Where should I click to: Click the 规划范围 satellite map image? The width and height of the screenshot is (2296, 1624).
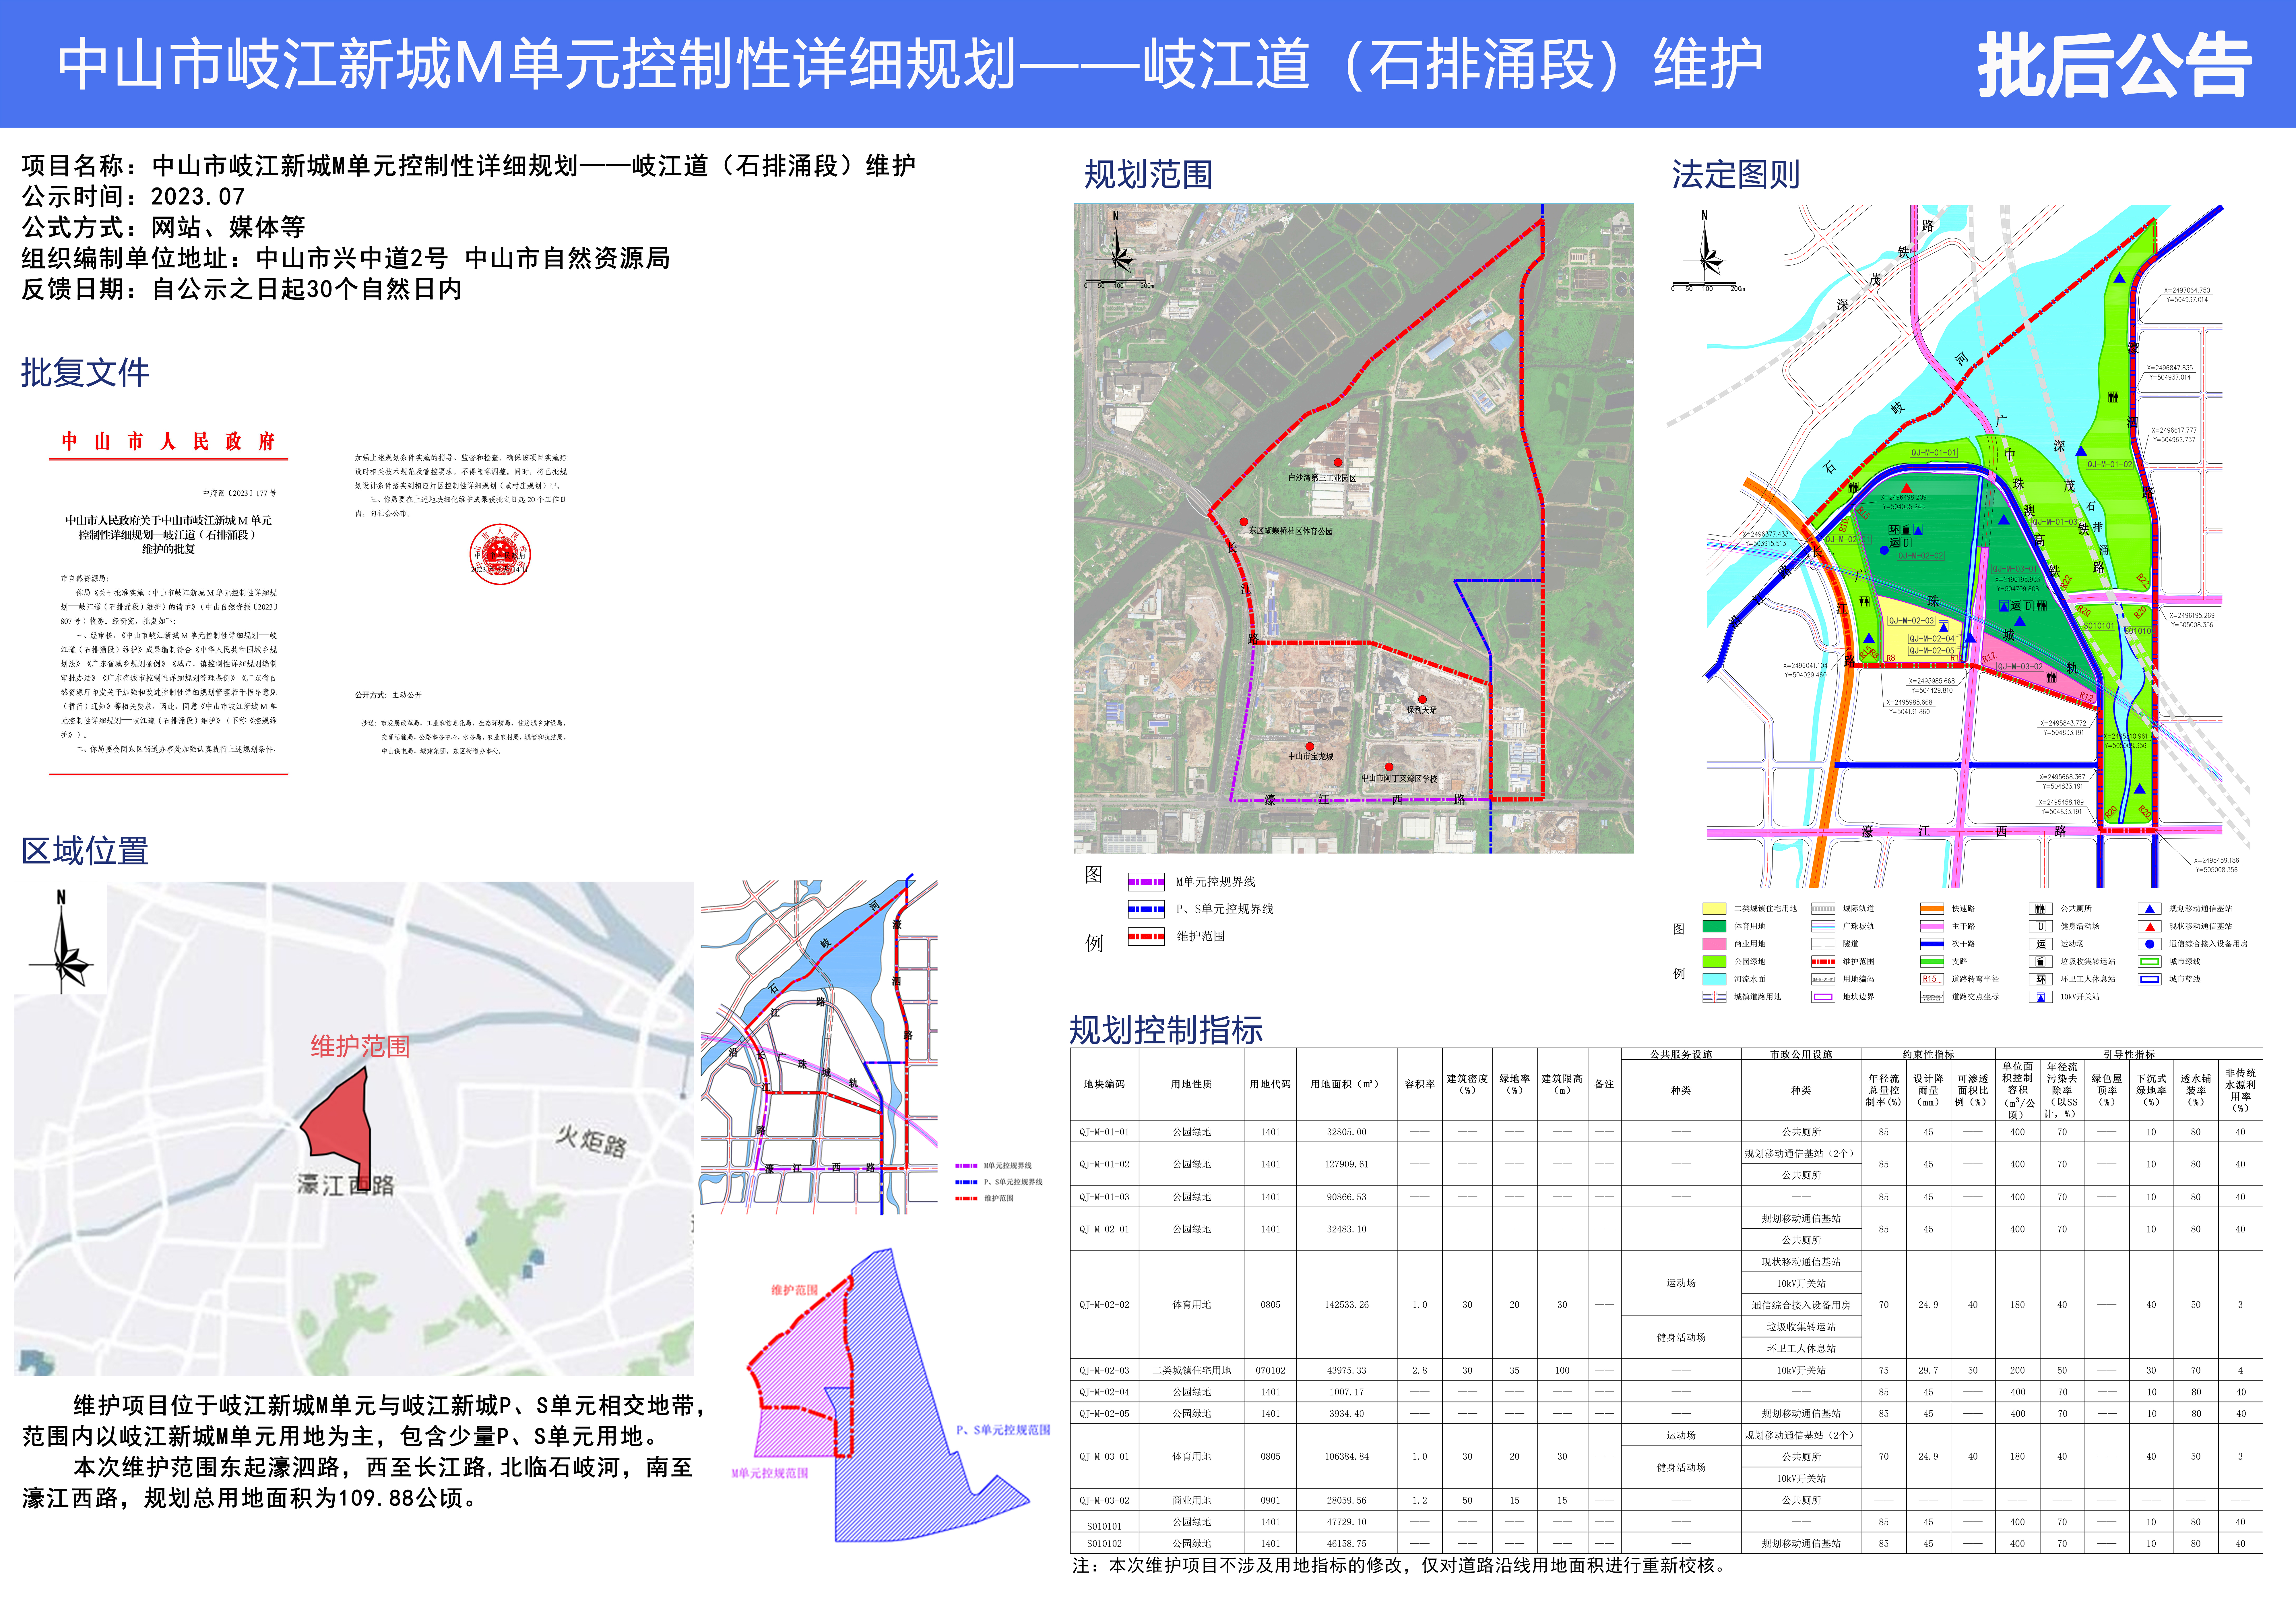click(x=1354, y=528)
